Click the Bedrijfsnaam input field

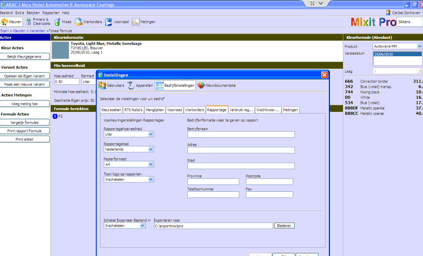[241, 134]
